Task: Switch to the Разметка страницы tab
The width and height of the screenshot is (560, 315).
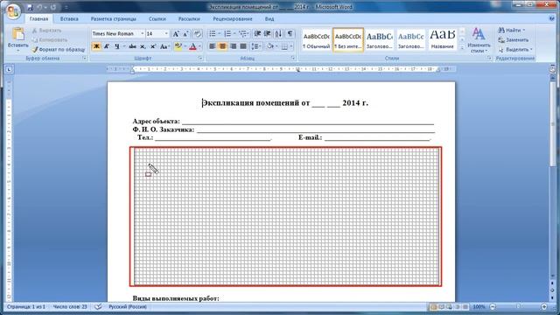Action: (113, 19)
